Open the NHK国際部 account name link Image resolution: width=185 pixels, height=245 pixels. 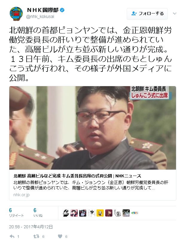click(x=43, y=10)
